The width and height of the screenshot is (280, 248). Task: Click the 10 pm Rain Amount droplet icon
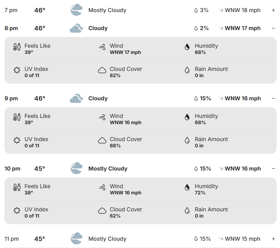click(187, 211)
